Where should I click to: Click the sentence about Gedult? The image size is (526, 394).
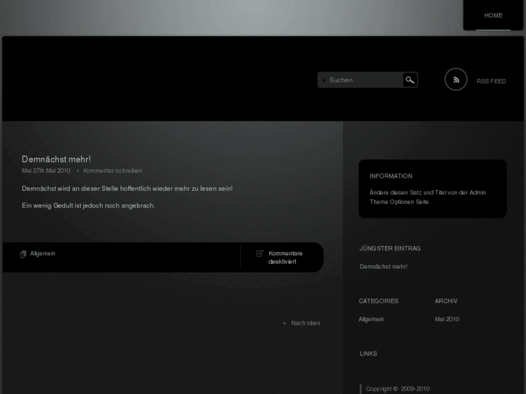88,205
